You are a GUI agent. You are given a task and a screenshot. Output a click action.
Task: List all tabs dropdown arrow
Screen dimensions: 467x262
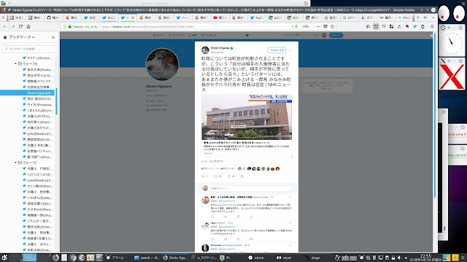point(433,17)
